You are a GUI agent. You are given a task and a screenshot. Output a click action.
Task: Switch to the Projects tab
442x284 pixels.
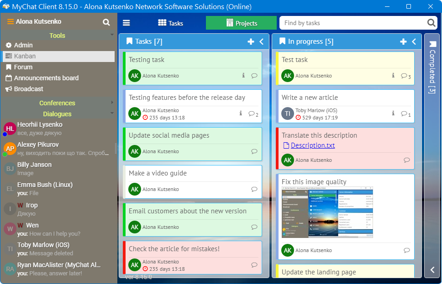coord(241,22)
